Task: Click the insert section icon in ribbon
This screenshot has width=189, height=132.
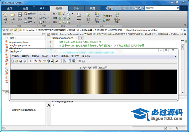Action: [60, 13]
